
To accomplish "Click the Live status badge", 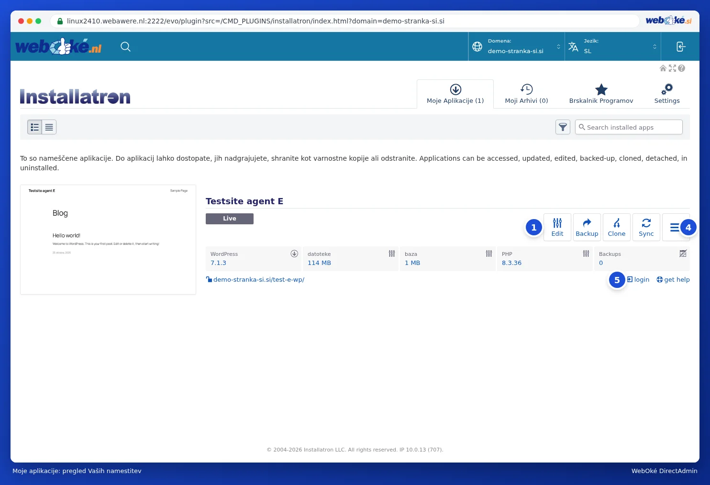I will pos(230,219).
